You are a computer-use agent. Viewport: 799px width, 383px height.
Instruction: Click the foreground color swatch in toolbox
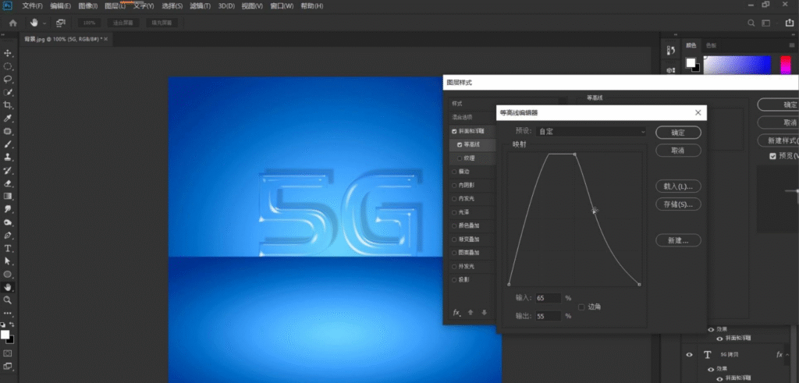(5, 335)
